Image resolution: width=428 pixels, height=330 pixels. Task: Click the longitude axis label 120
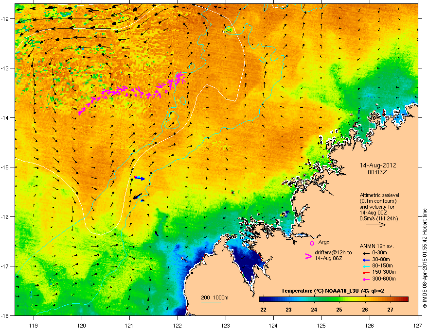(82, 325)
